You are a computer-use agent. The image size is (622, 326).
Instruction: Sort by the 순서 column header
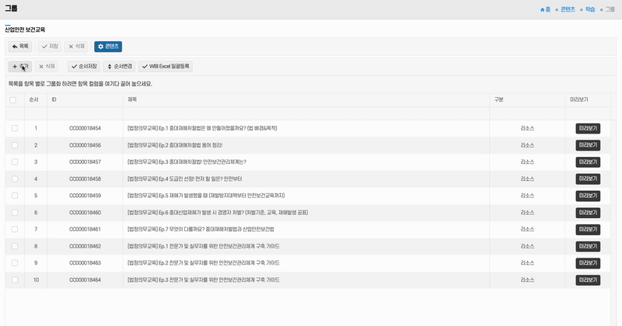[33, 100]
